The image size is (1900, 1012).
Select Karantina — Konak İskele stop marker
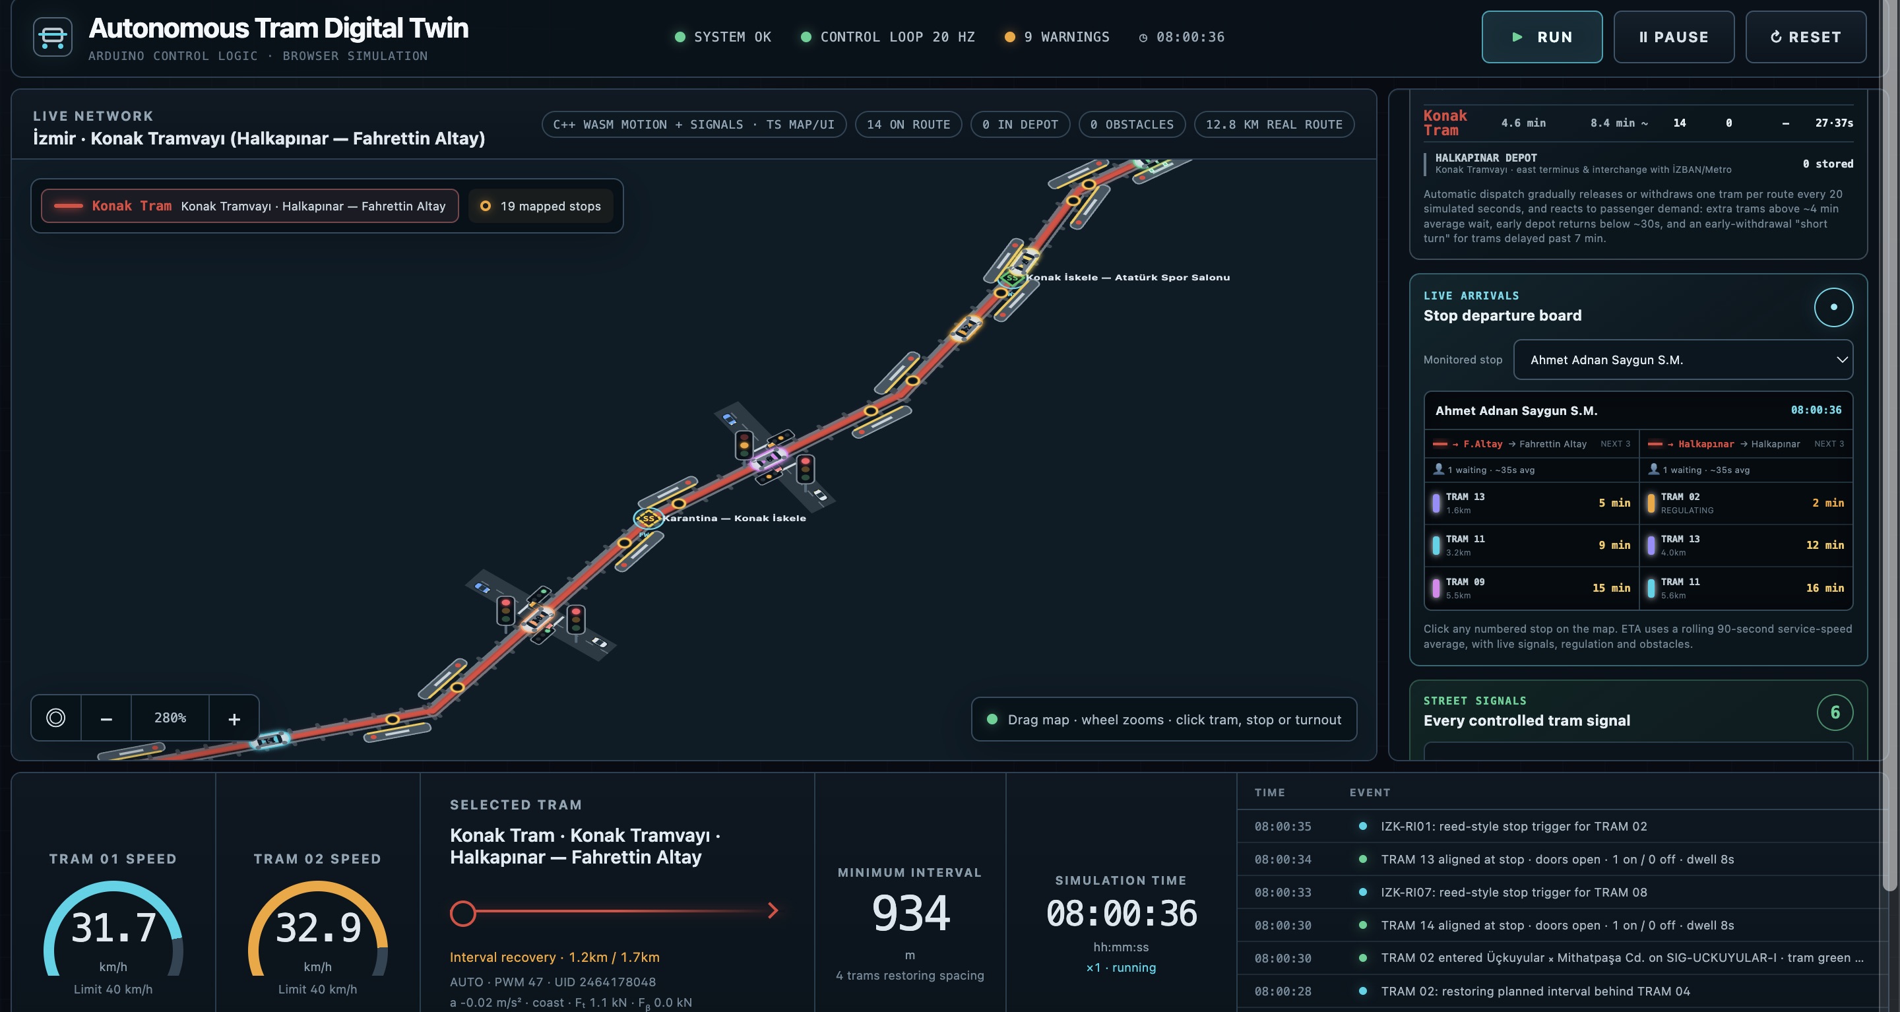pos(649,518)
